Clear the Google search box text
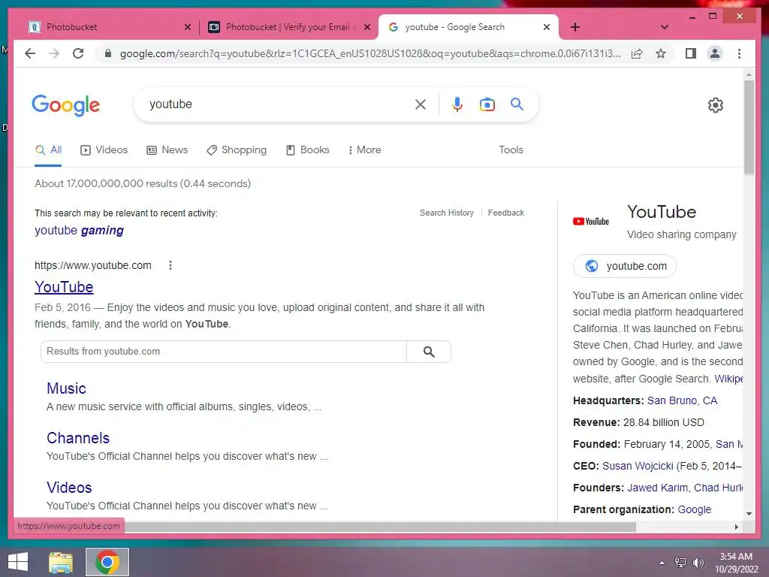Image resolution: width=769 pixels, height=577 pixels. 421,104
